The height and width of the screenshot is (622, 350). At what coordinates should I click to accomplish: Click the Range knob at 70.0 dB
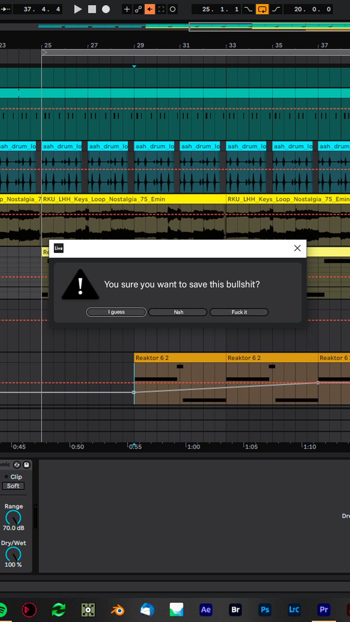click(13, 518)
